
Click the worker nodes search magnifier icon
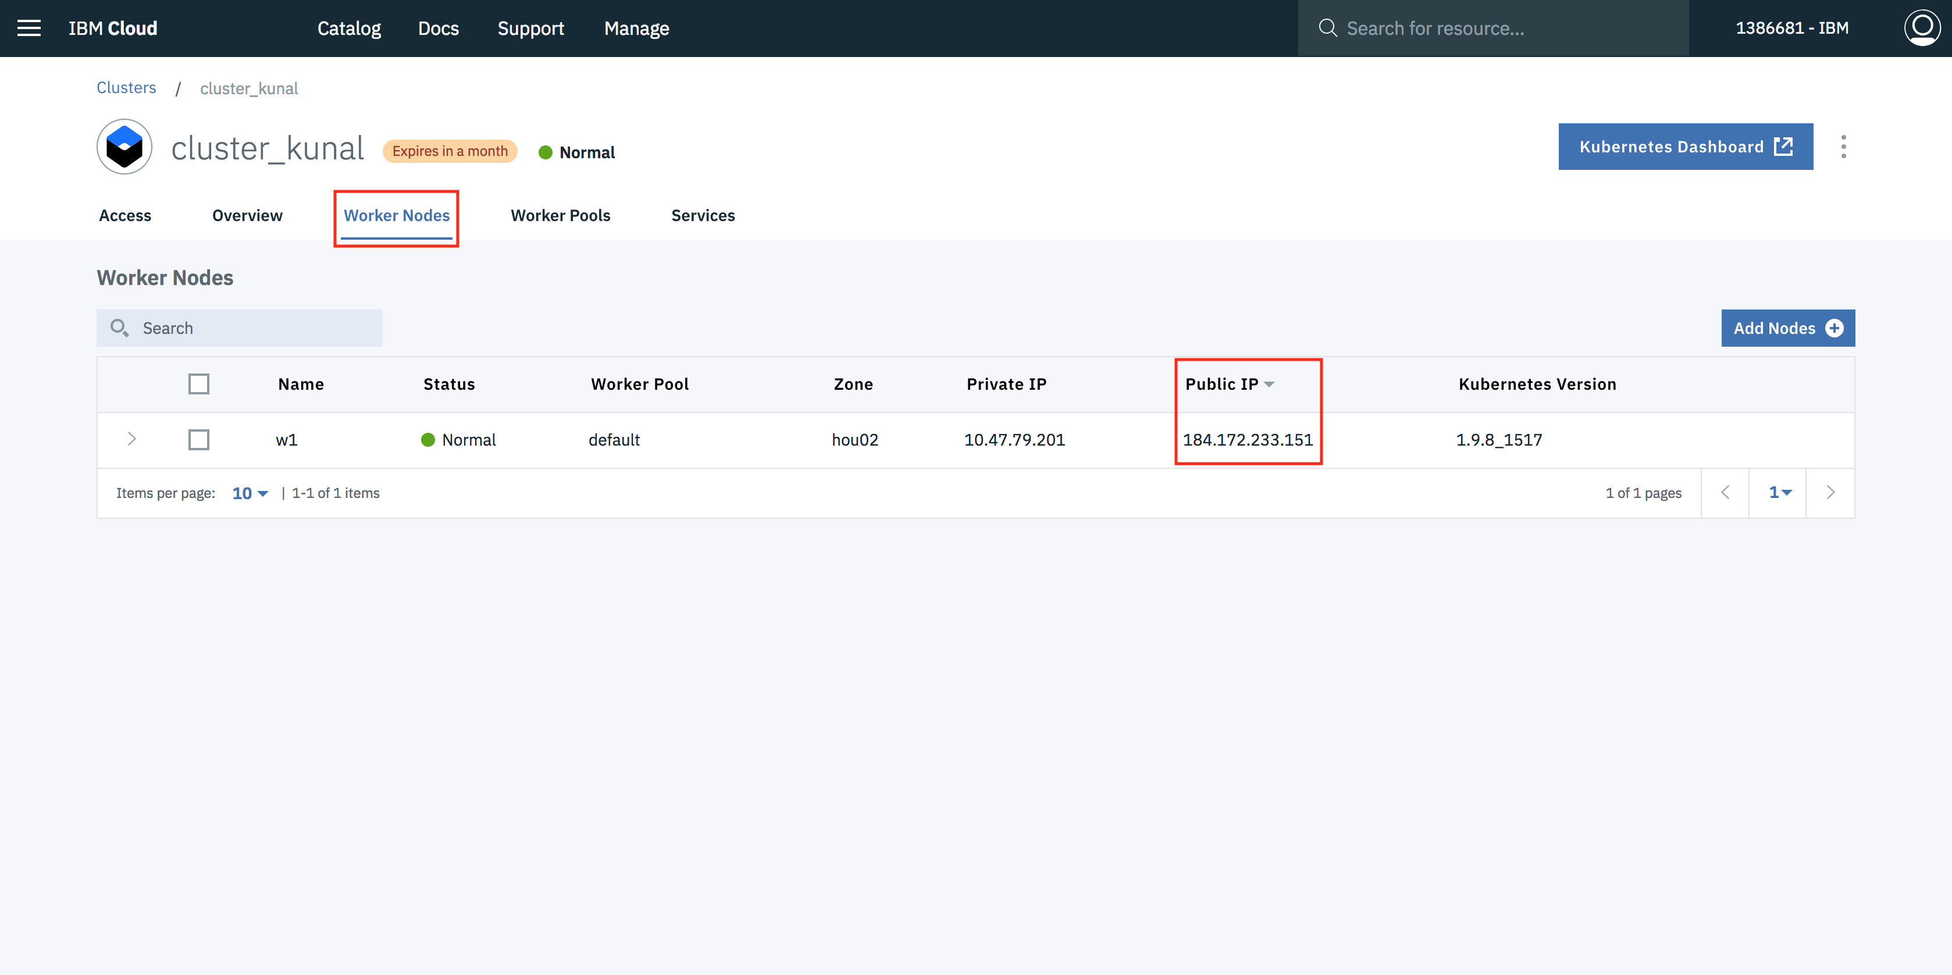(119, 328)
